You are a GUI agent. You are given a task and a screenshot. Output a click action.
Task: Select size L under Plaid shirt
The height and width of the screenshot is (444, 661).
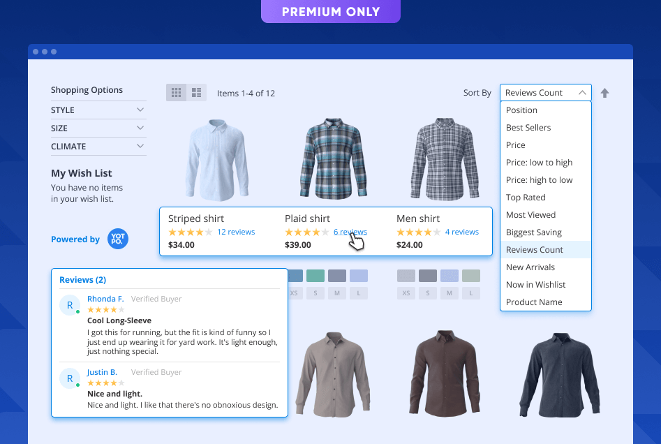click(359, 293)
